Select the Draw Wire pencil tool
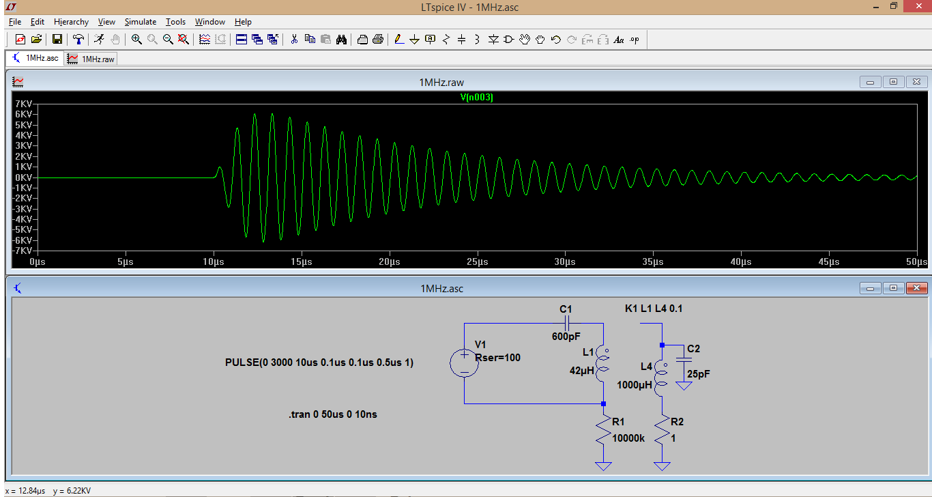This screenshot has width=932, height=497. tap(400, 40)
